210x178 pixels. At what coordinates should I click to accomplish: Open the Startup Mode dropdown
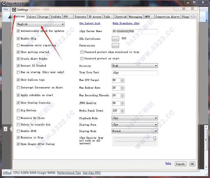pos(134,131)
